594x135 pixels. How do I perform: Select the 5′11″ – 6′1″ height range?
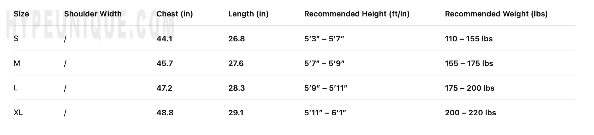(x=325, y=113)
